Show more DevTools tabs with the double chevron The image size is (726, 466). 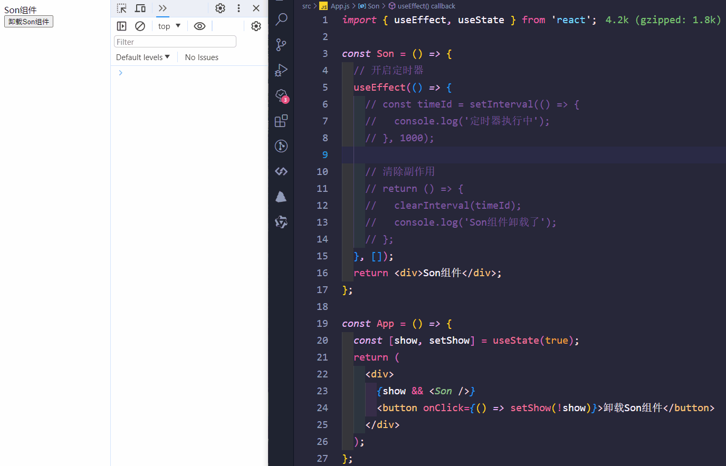click(163, 8)
